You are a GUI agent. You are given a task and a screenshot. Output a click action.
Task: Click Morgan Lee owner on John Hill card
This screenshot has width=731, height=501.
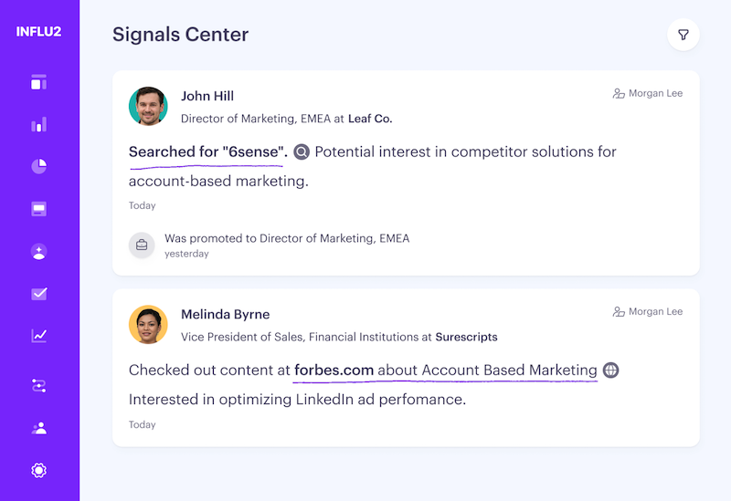click(647, 93)
